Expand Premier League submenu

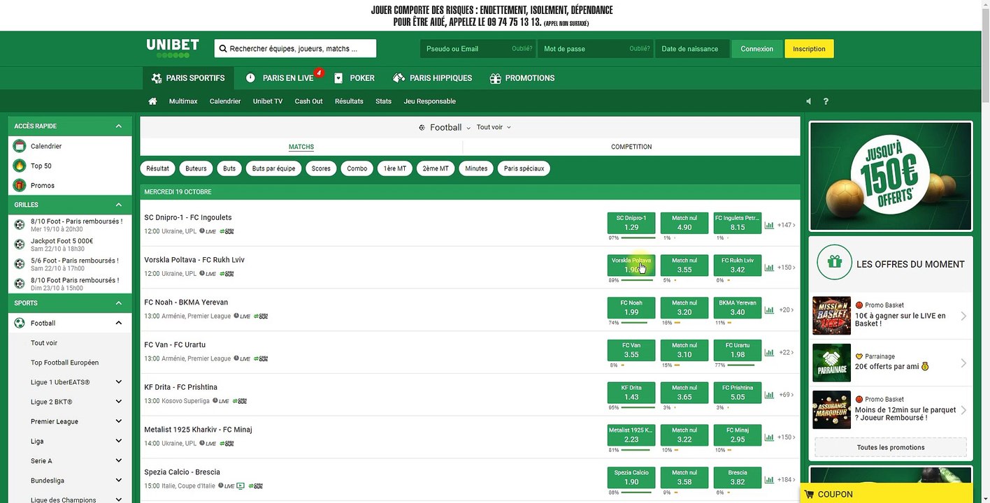(119, 421)
